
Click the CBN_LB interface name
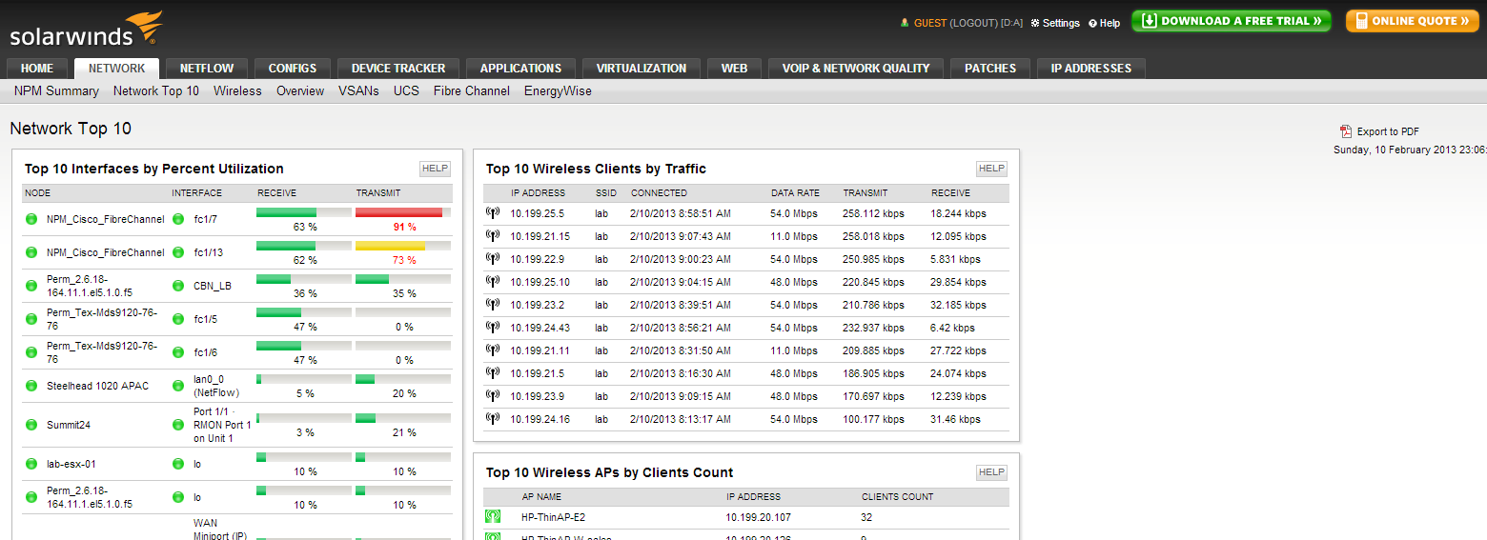213,286
